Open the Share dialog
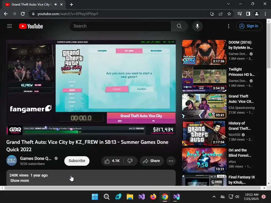271x203 pixels. click(152, 161)
